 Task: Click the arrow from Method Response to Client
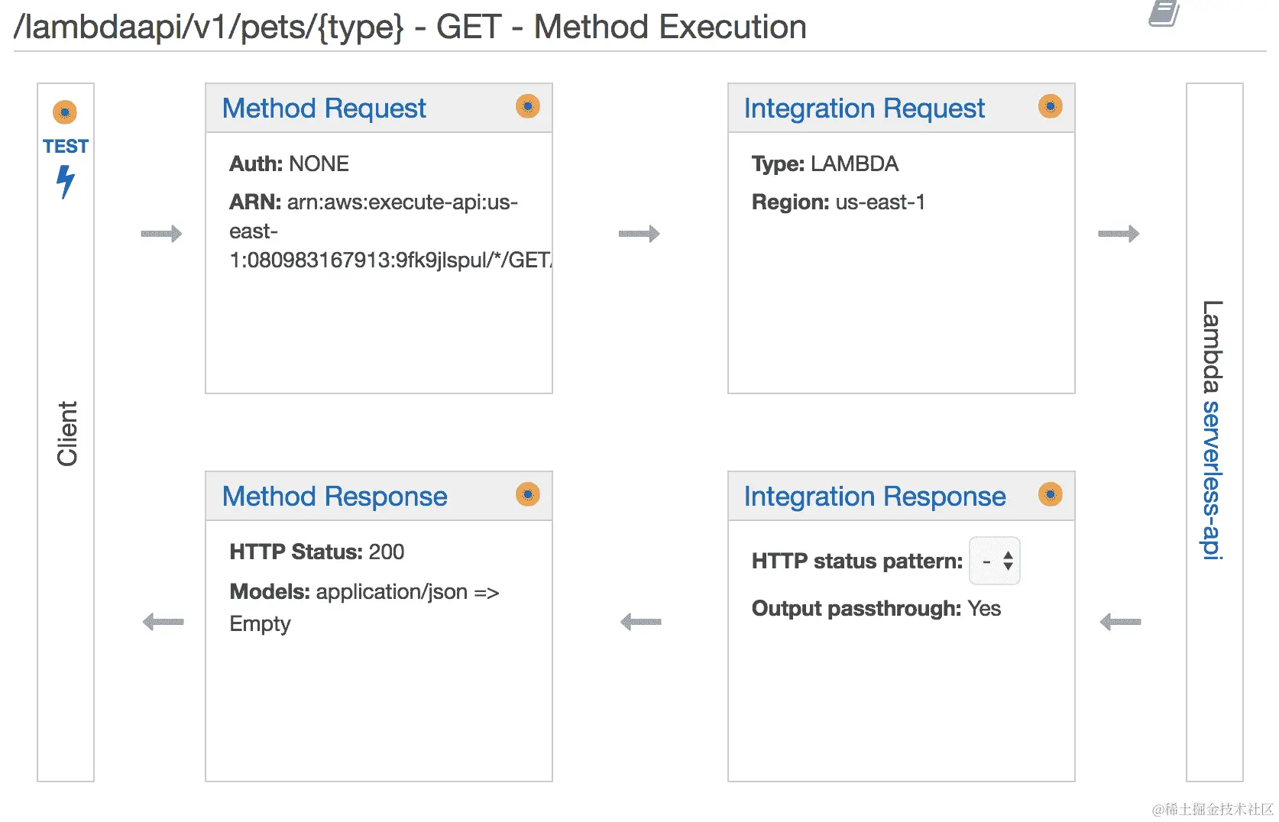[164, 622]
